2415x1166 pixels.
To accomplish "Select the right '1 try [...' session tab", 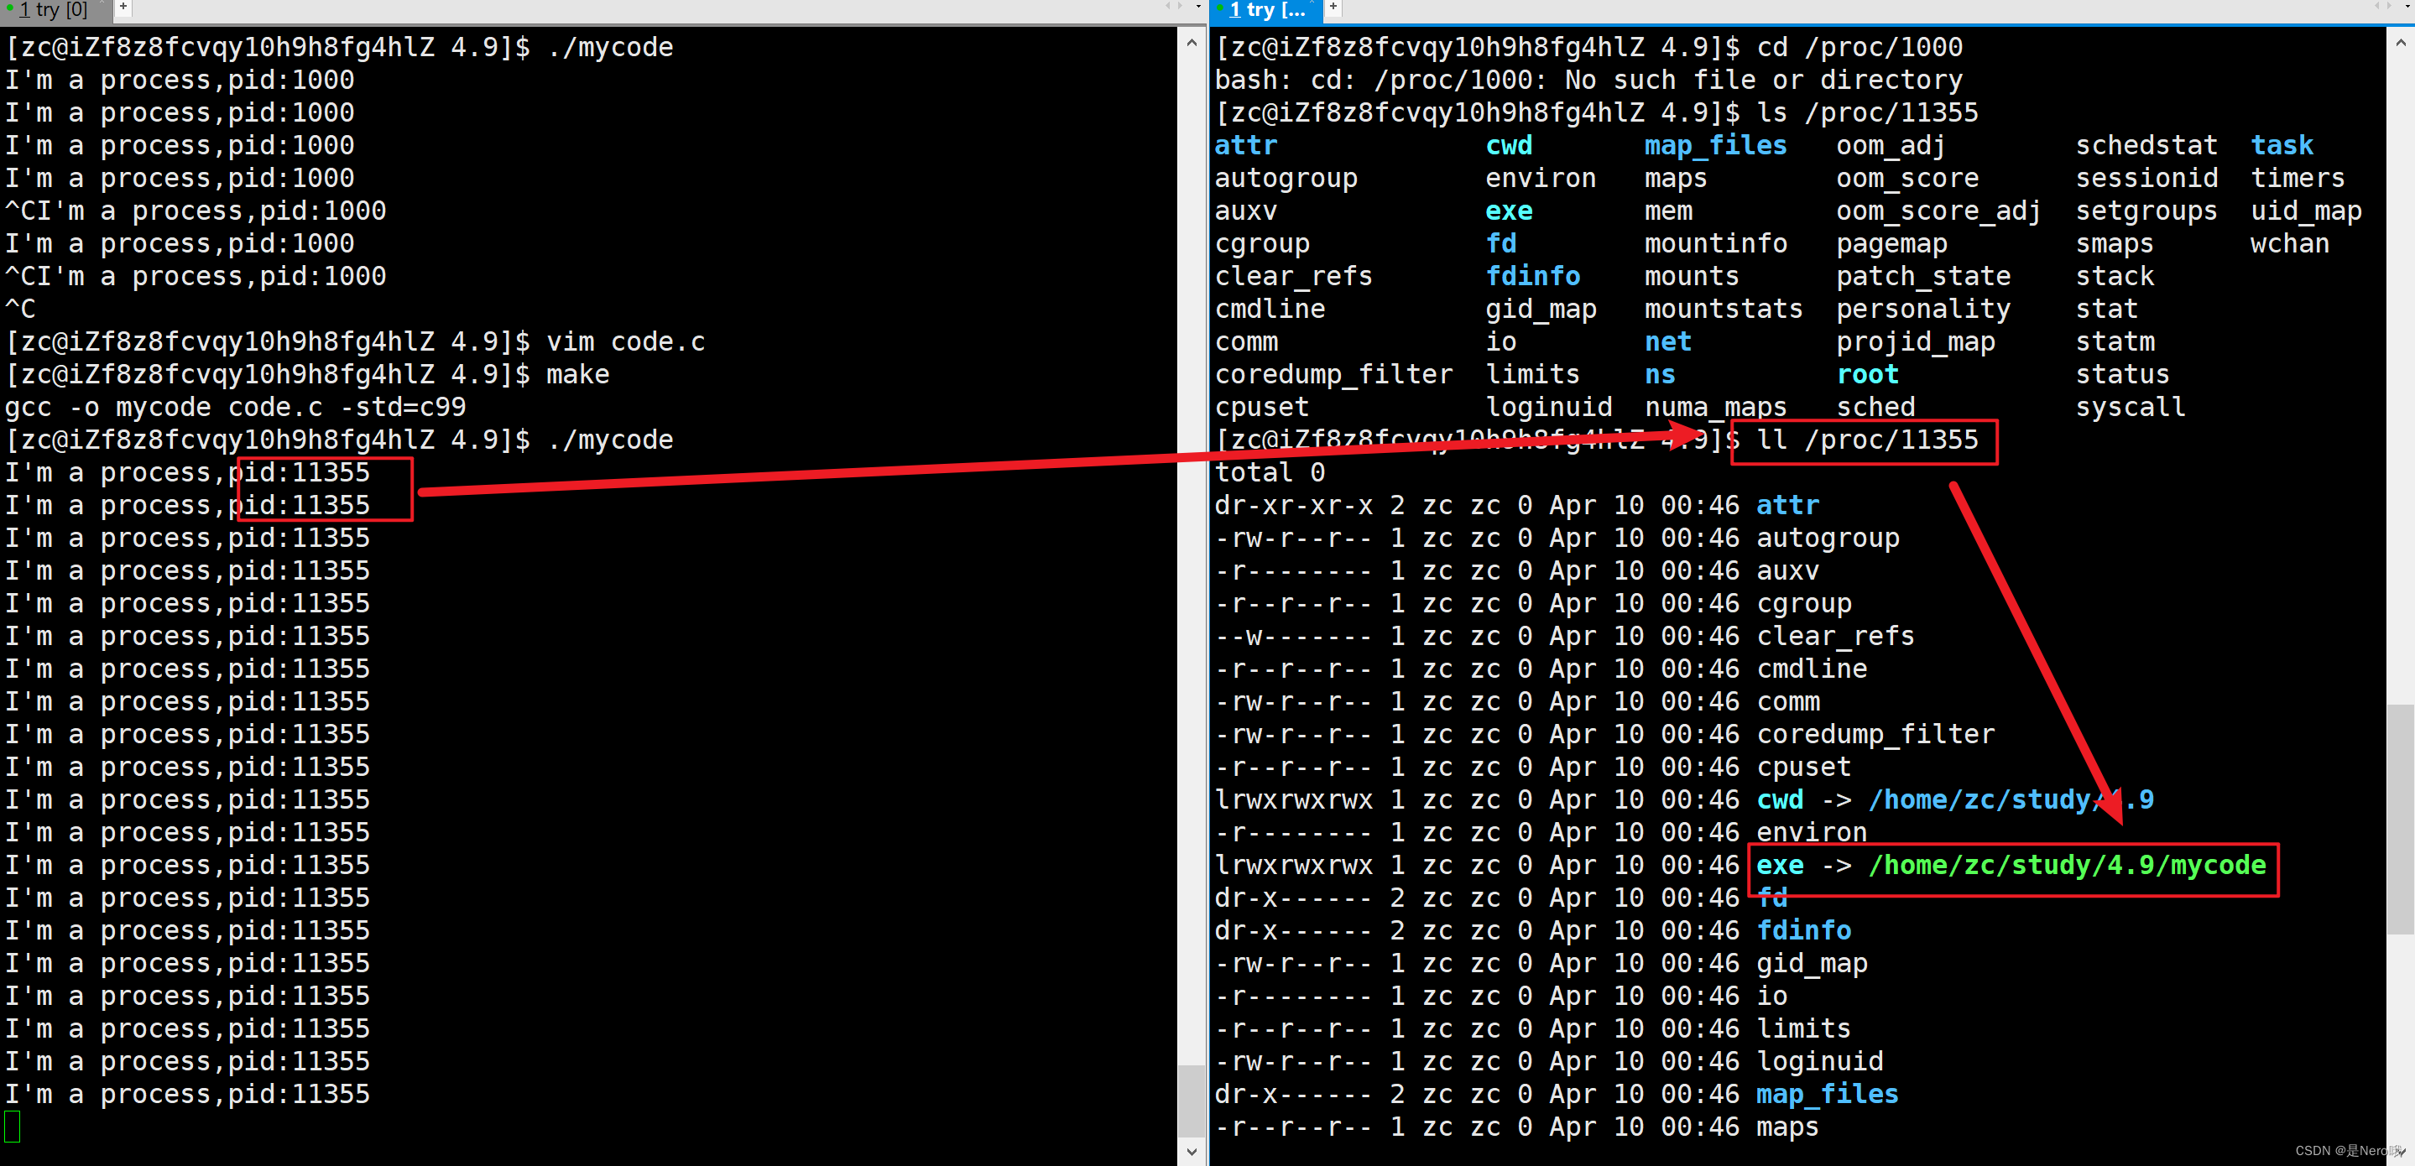I will pyautogui.click(x=1266, y=10).
